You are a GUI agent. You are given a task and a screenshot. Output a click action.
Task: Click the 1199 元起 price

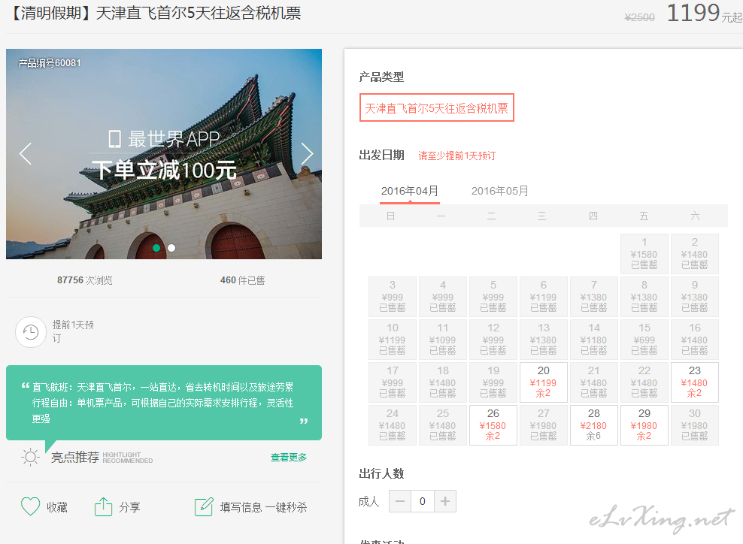[704, 13]
